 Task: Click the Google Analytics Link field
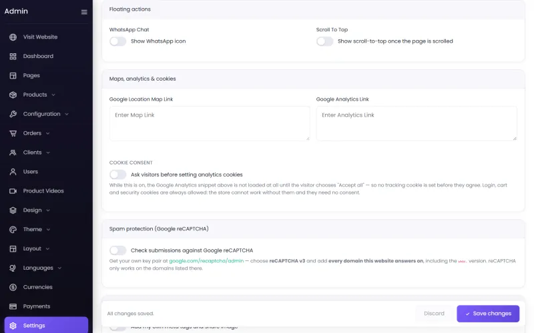pos(416,124)
